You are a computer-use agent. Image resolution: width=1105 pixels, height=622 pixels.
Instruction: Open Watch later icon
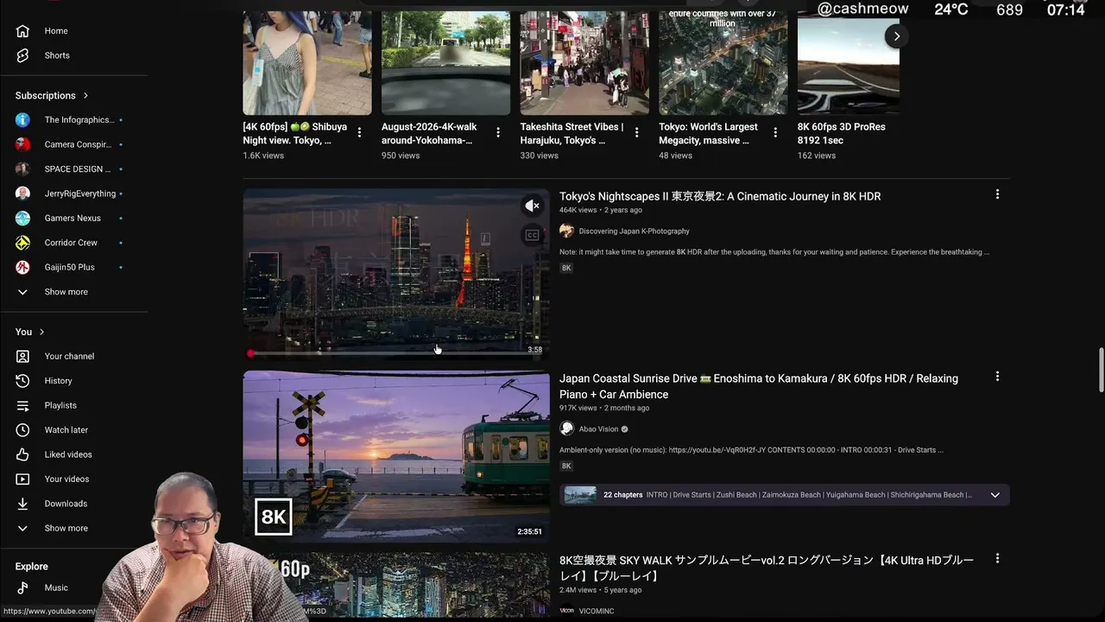coord(22,430)
